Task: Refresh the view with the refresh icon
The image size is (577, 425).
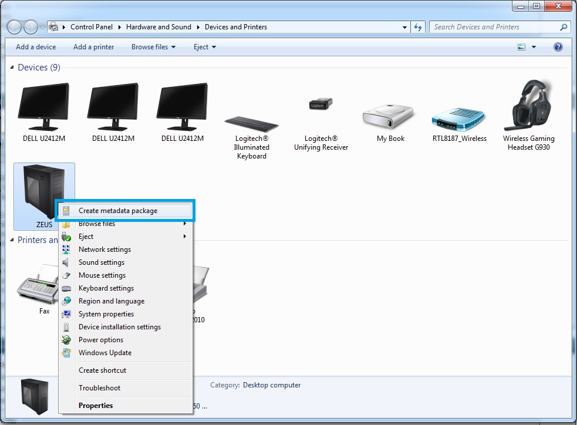Action: 418,26
